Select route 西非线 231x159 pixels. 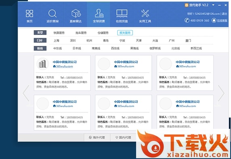(x=115, y=48)
